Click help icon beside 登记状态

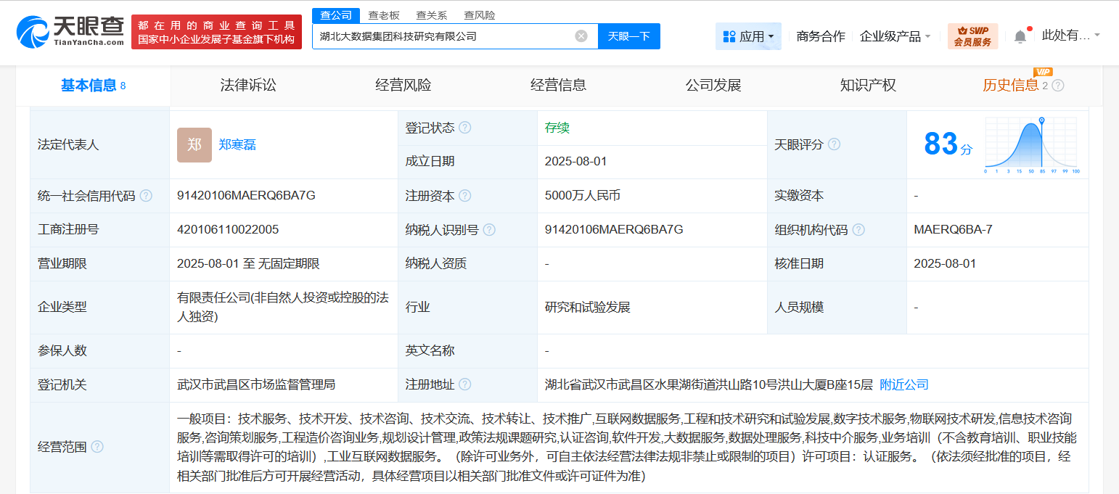tap(465, 128)
